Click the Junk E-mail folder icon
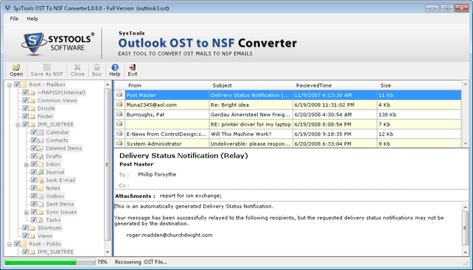473x270 pixels. [x=41, y=180]
